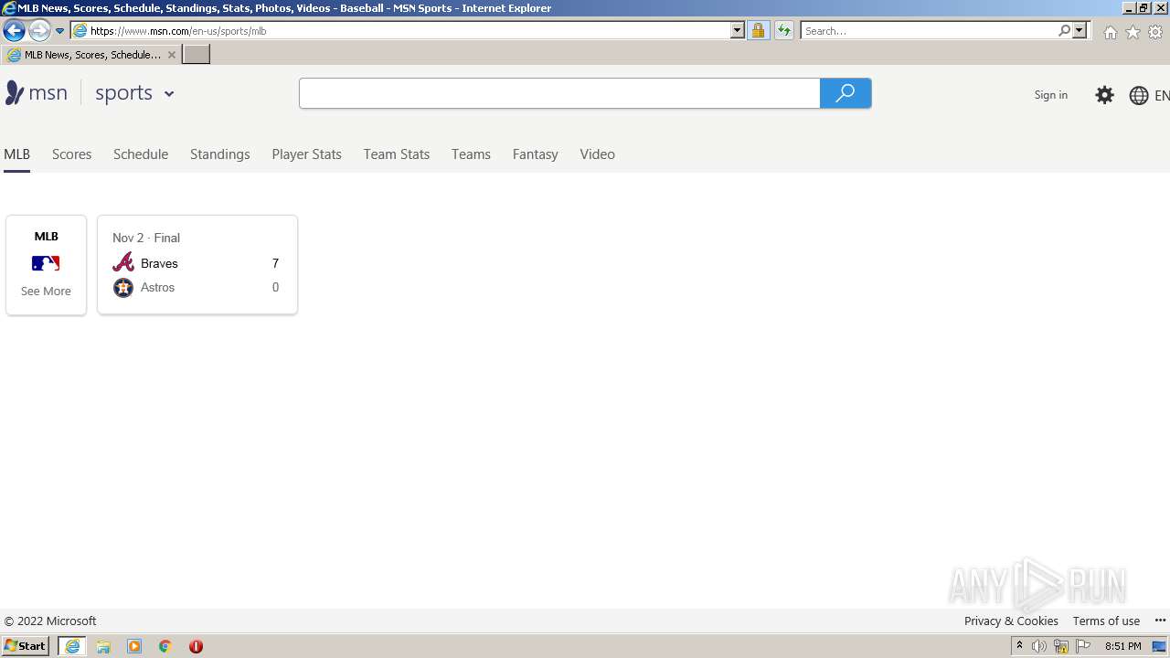Click the MLB league logo icon
The image size is (1170, 658).
click(x=46, y=263)
